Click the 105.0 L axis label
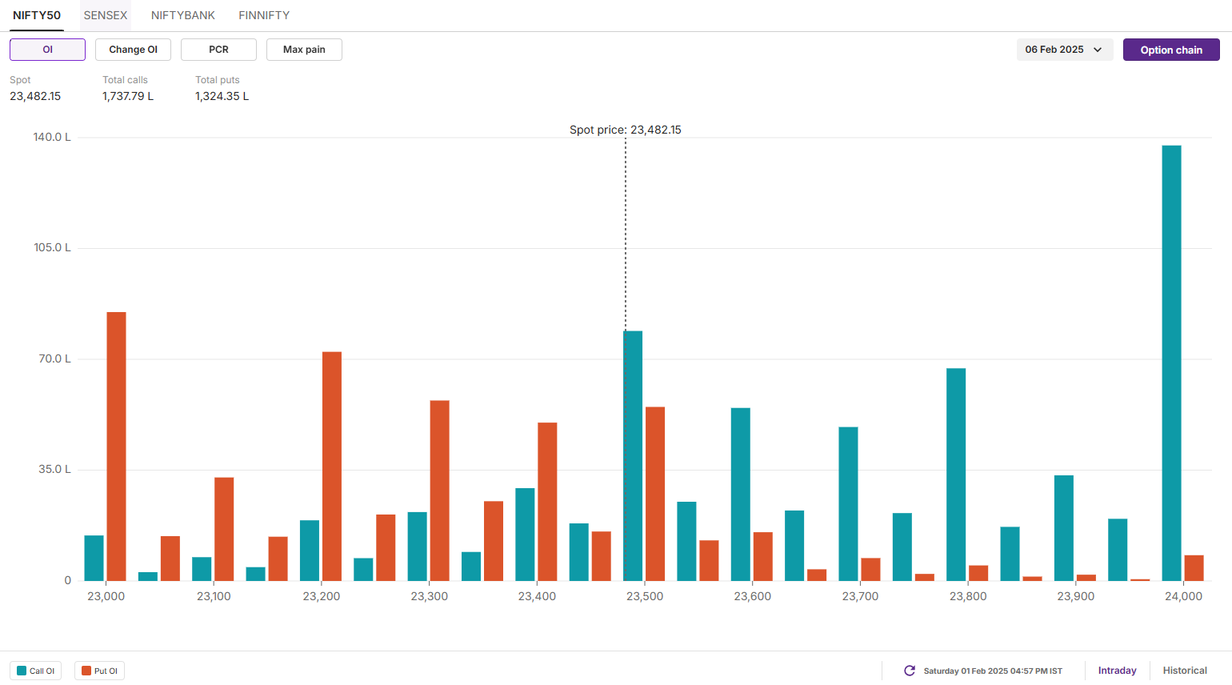This screenshot has width=1232, height=685. (52, 247)
